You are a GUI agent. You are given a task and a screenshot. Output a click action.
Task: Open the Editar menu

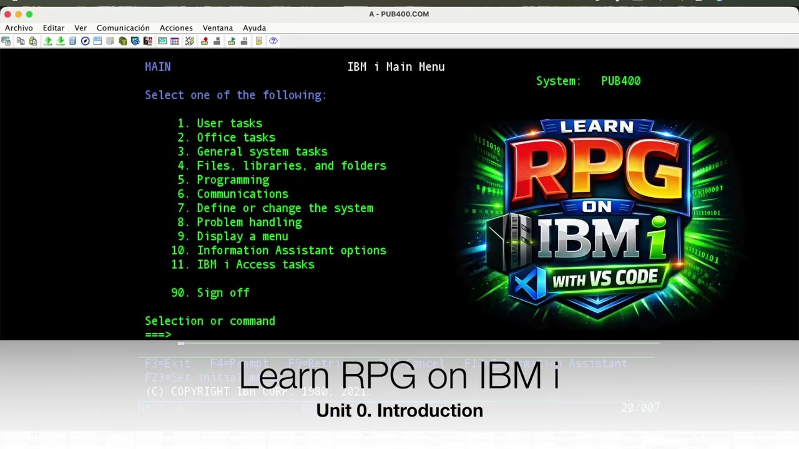54,28
